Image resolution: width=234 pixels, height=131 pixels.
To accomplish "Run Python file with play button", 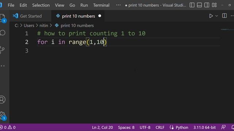I will pos(211,16).
